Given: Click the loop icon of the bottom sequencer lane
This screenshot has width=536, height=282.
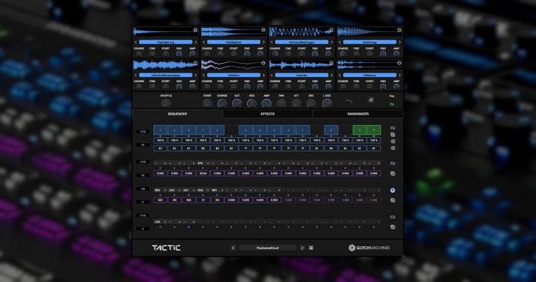Looking at the screenshot, I should pos(392,217).
